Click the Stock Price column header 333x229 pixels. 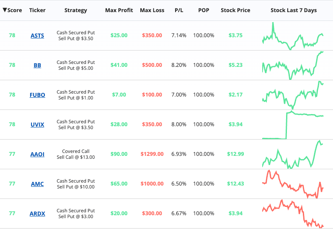tap(235, 10)
